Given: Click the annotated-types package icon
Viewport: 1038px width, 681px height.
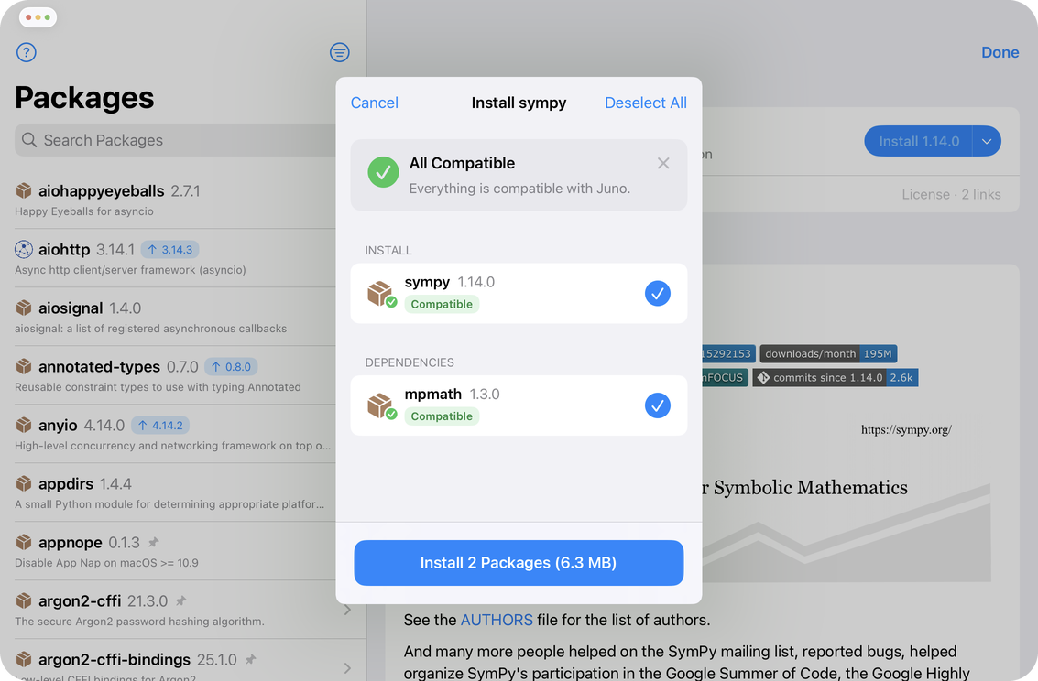Looking at the screenshot, I should [24, 366].
